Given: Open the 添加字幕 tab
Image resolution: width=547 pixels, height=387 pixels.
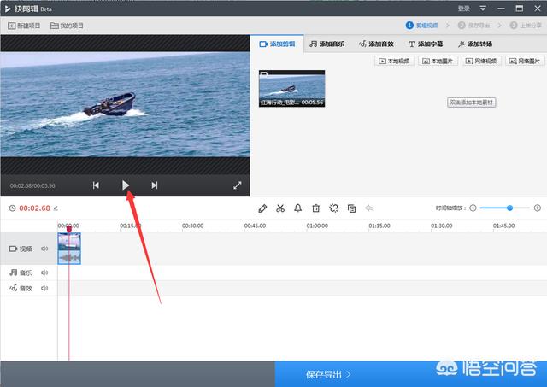Looking at the screenshot, I should click(x=426, y=44).
